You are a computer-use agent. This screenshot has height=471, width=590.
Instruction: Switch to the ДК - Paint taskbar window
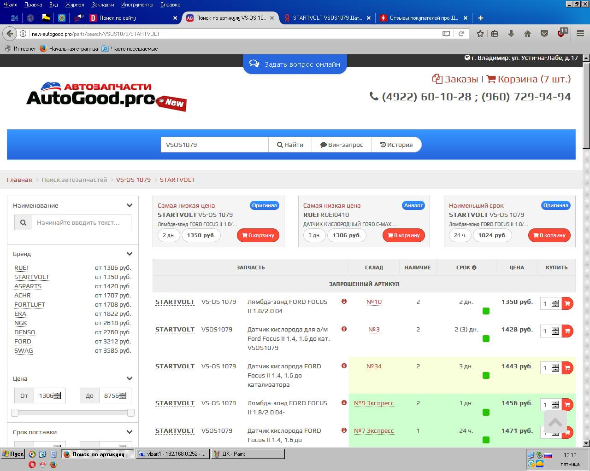click(x=248, y=454)
